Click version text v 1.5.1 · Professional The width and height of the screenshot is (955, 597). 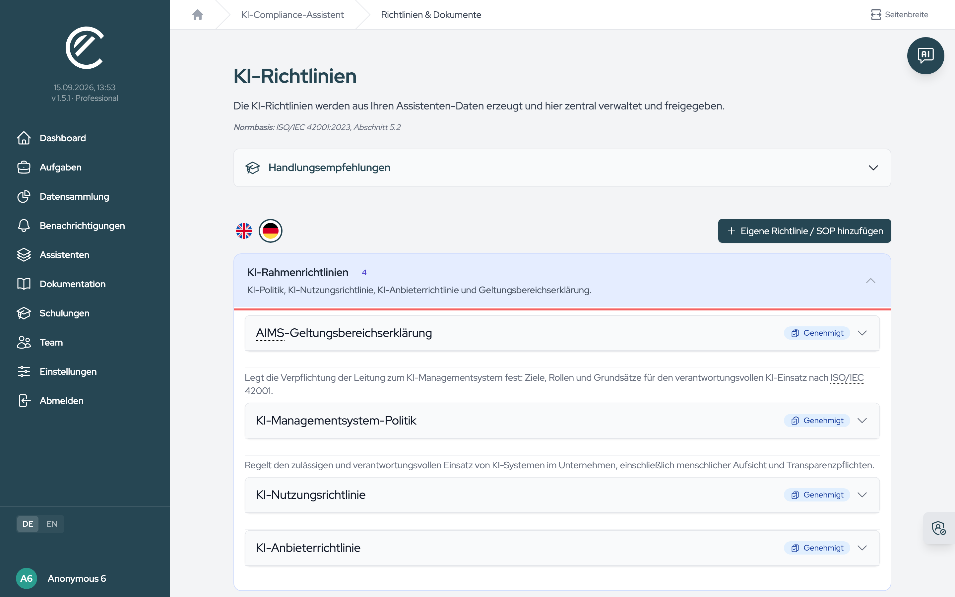(85, 98)
